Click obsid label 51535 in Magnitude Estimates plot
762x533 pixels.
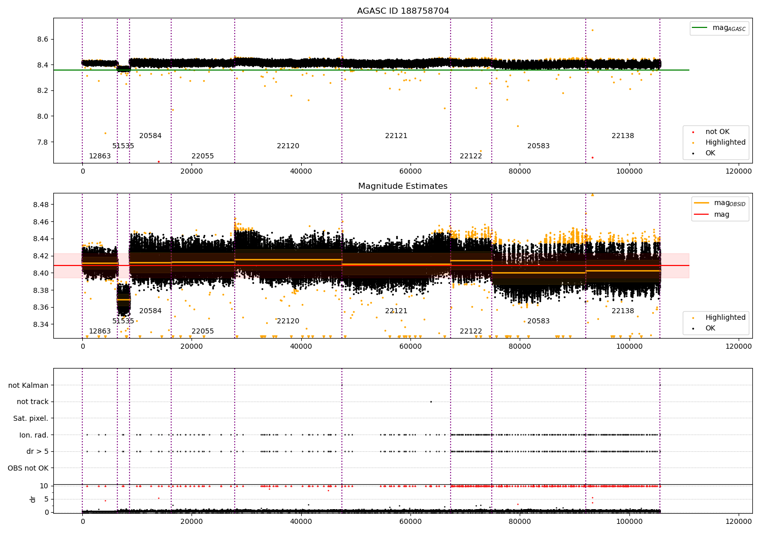(123, 321)
